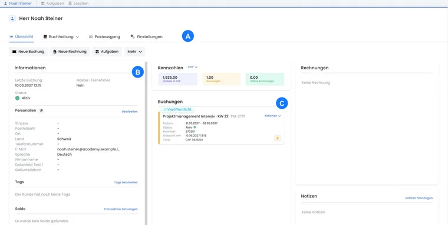Click the green Aktiv status dot in Informationen

pos(18,98)
